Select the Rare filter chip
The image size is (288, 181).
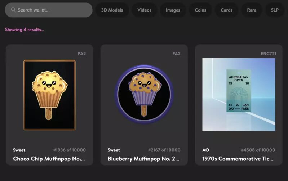coord(252,10)
